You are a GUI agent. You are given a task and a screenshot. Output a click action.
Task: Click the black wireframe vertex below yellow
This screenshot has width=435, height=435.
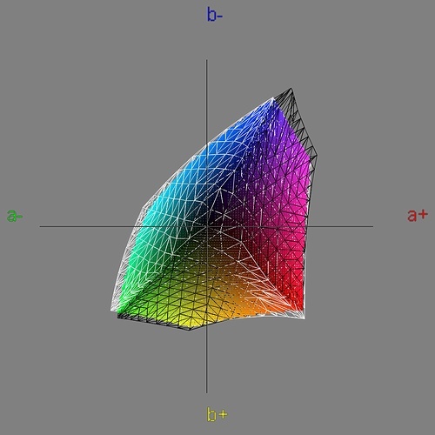(190, 330)
